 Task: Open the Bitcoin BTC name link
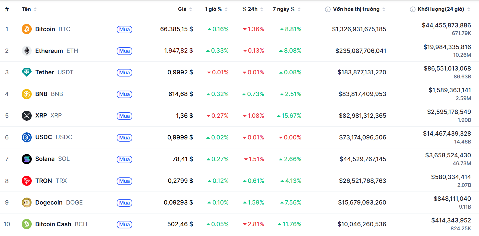(x=53, y=29)
